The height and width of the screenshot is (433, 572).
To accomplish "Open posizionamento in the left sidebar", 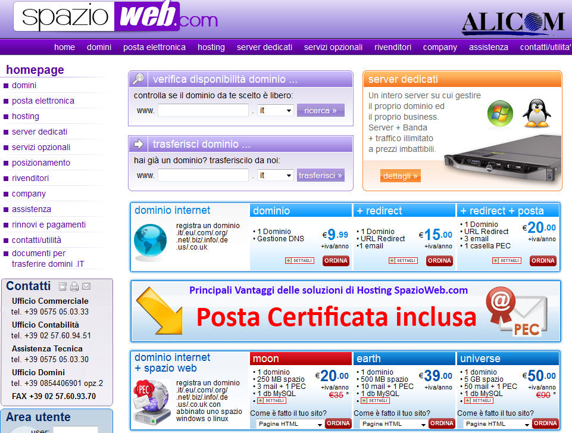I will [41, 163].
